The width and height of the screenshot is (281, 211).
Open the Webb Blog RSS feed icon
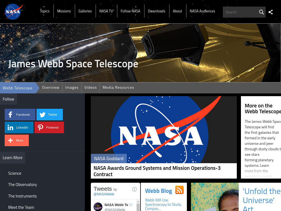coord(179,190)
